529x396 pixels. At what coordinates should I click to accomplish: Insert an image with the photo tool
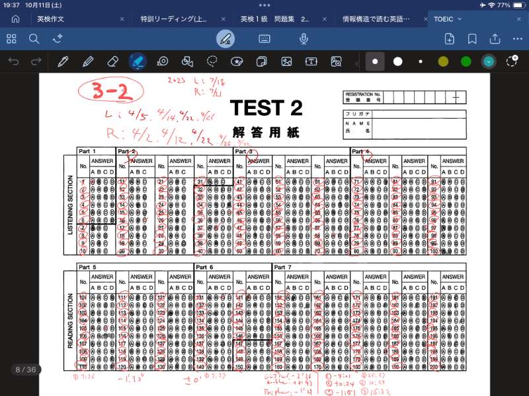[286, 61]
